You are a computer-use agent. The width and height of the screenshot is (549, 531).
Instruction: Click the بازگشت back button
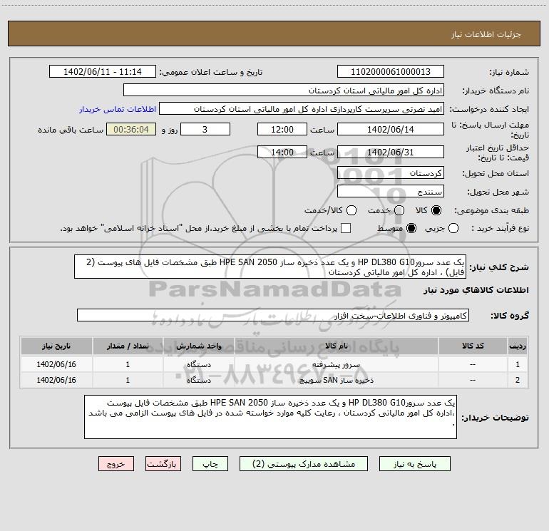(x=163, y=464)
